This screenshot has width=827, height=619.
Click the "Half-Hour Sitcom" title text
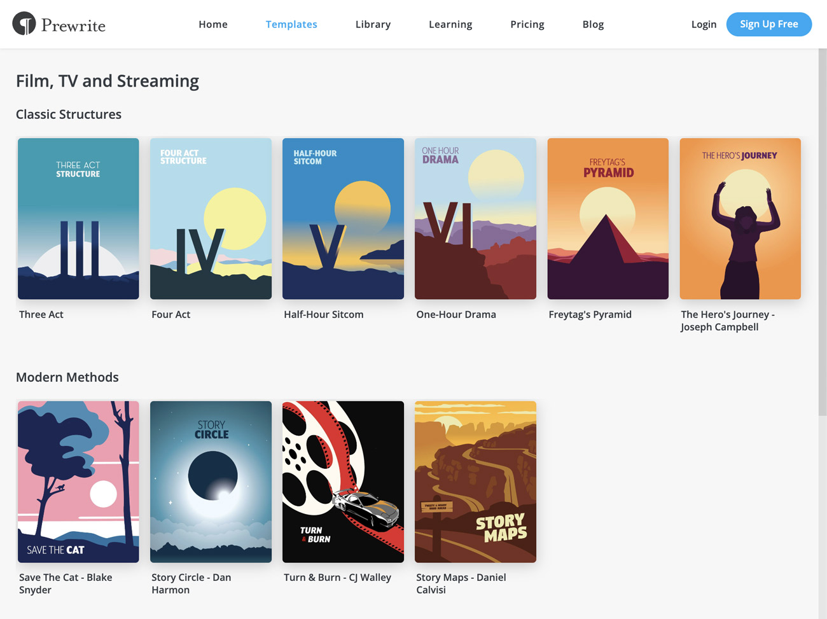pyautogui.click(x=324, y=314)
